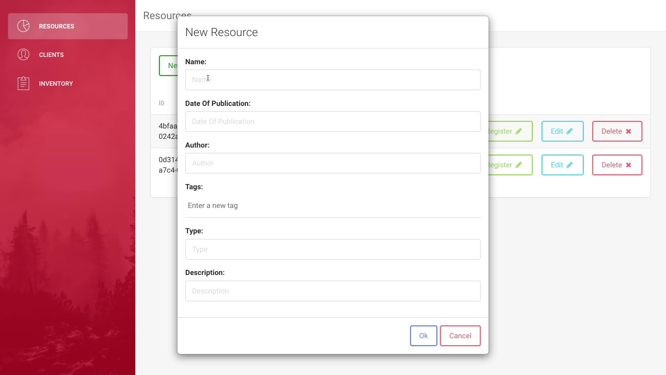Open the Clients menu item
The width and height of the screenshot is (666, 375).
[x=51, y=55]
